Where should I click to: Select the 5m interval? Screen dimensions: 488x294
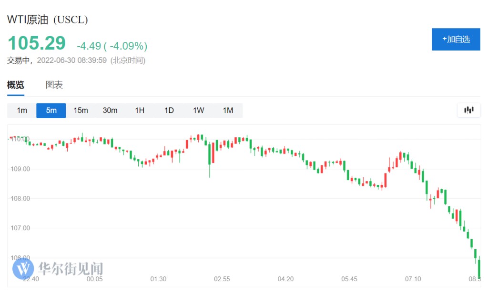point(51,111)
